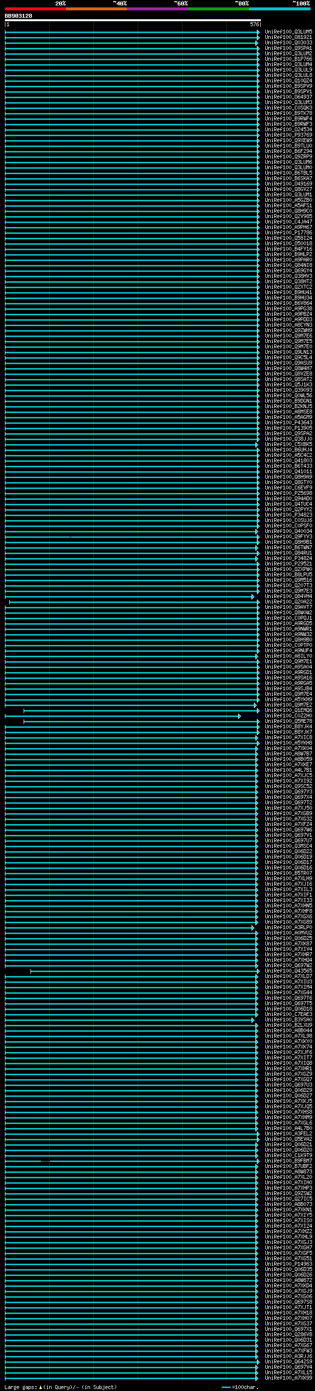Click the UniRef100_A8ILY0 label

288,656
